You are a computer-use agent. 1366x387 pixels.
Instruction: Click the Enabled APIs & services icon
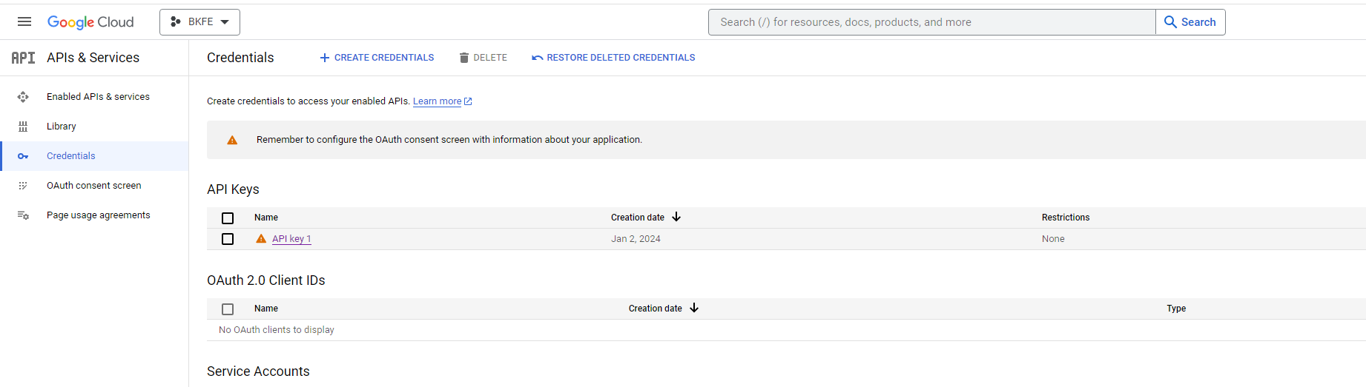pyautogui.click(x=23, y=97)
